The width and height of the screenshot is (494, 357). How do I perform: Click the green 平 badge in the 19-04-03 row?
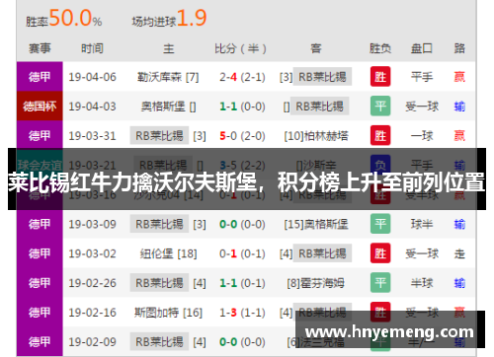click(380, 106)
